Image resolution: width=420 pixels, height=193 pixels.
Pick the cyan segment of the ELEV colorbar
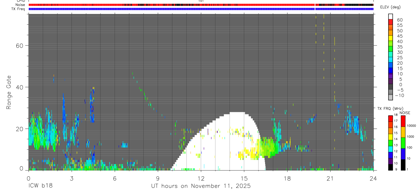pos(391,60)
